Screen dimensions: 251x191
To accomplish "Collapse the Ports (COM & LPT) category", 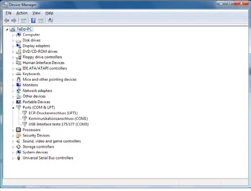I will 13,108.
